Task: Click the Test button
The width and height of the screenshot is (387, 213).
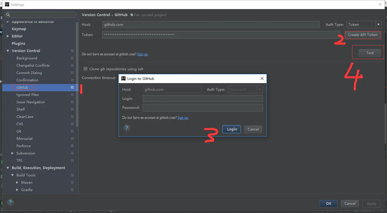Action: pyautogui.click(x=370, y=53)
